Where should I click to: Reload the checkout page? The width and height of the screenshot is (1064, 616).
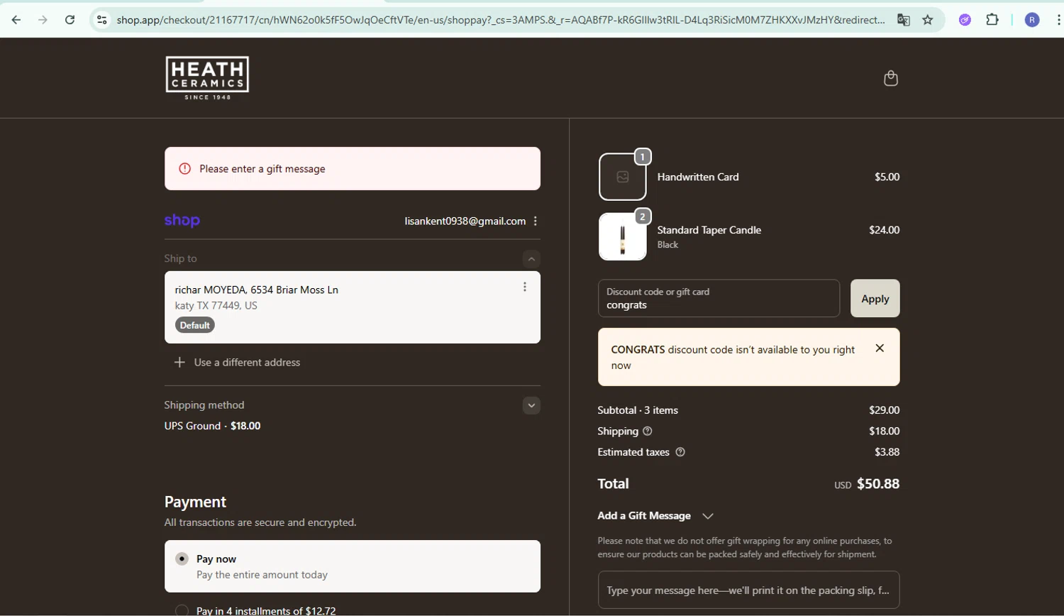coord(70,20)
